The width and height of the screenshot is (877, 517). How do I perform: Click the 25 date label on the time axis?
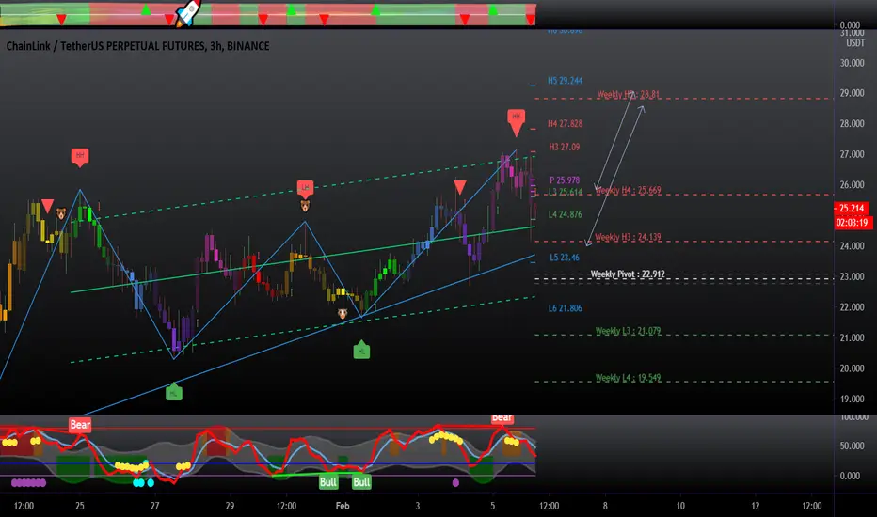[80, 506]
